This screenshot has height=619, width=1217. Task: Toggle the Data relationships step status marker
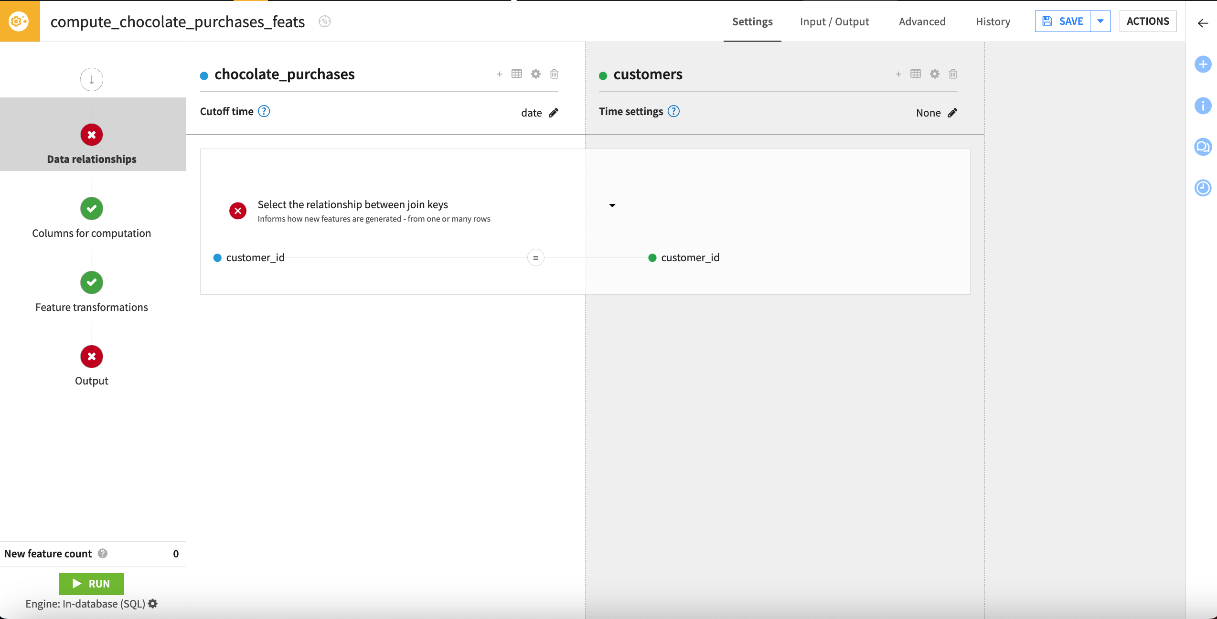point(91,135)
